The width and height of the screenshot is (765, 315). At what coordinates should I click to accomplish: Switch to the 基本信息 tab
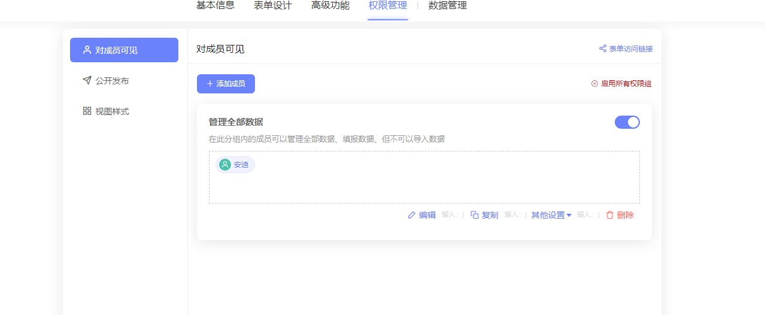pos(215,6)
